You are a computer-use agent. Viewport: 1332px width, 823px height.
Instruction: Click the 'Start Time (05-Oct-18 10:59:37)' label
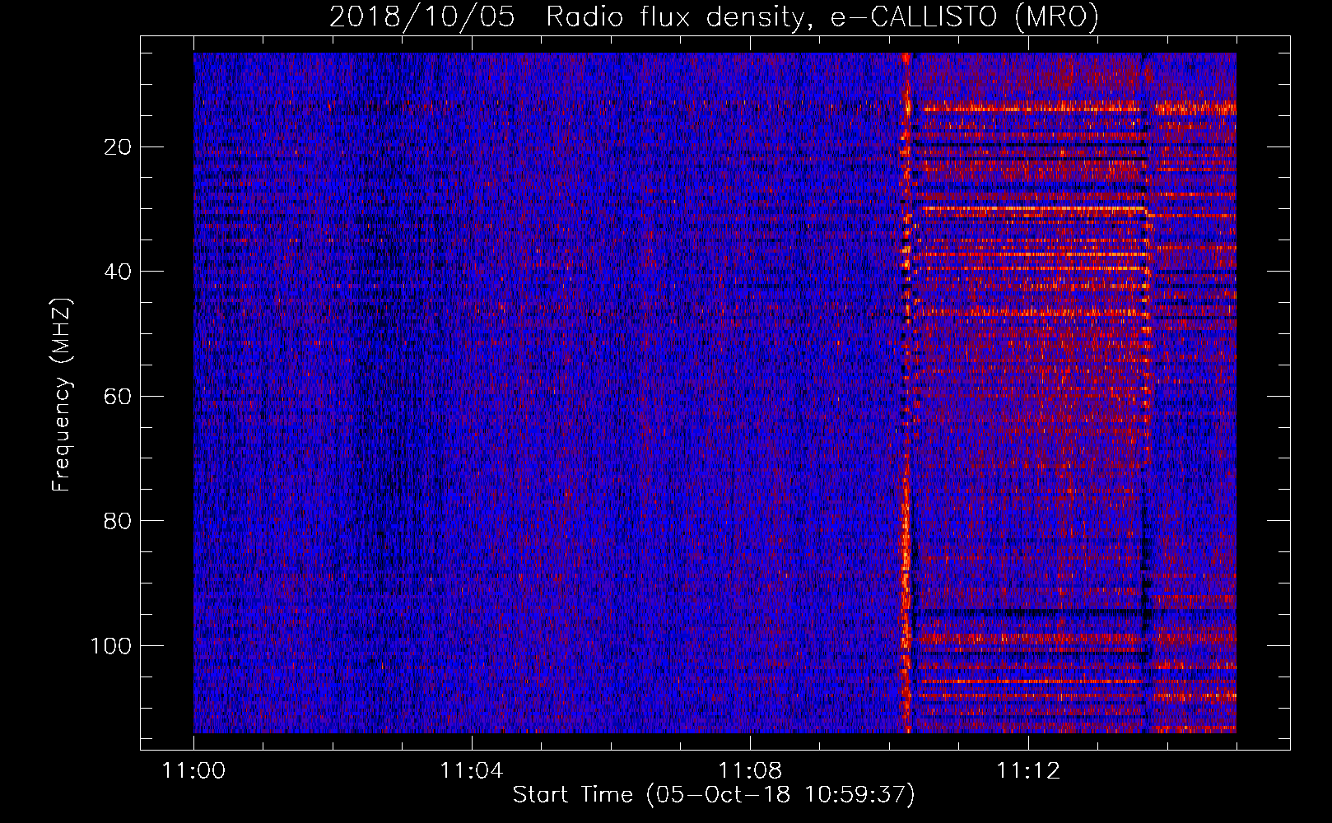[x=714, y=795]
